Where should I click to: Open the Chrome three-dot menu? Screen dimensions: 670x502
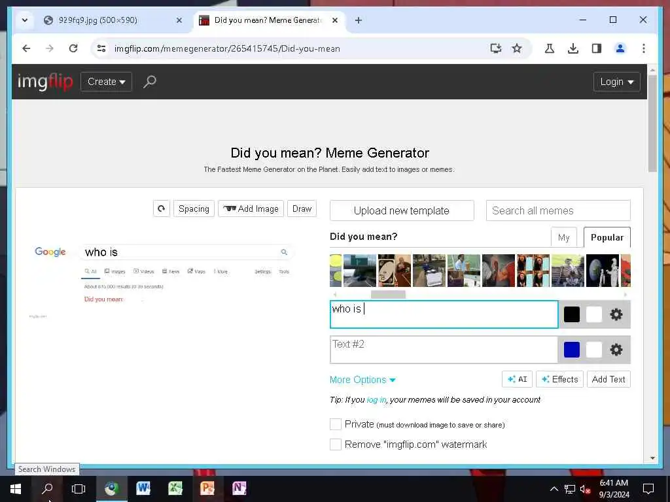[644, 48]
